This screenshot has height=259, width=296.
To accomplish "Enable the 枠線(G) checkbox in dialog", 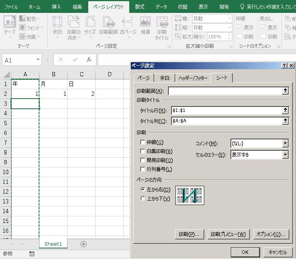I will [x=143, y=142].
